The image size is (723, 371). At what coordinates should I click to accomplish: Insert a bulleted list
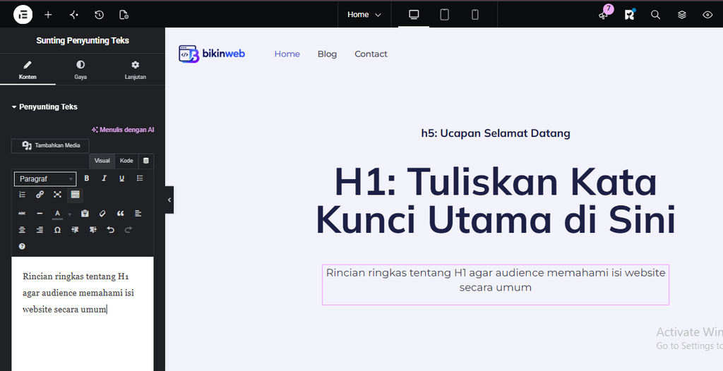click(x=140, y=178)
